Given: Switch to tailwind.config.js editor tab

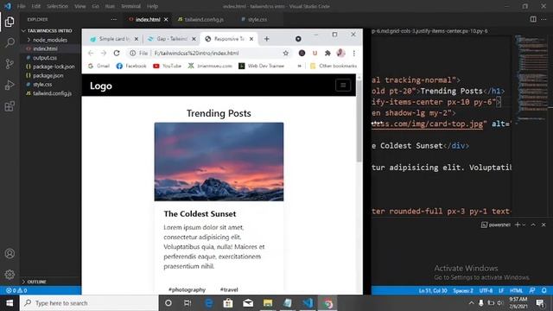Looking at the screenshot, I should 204,19.
